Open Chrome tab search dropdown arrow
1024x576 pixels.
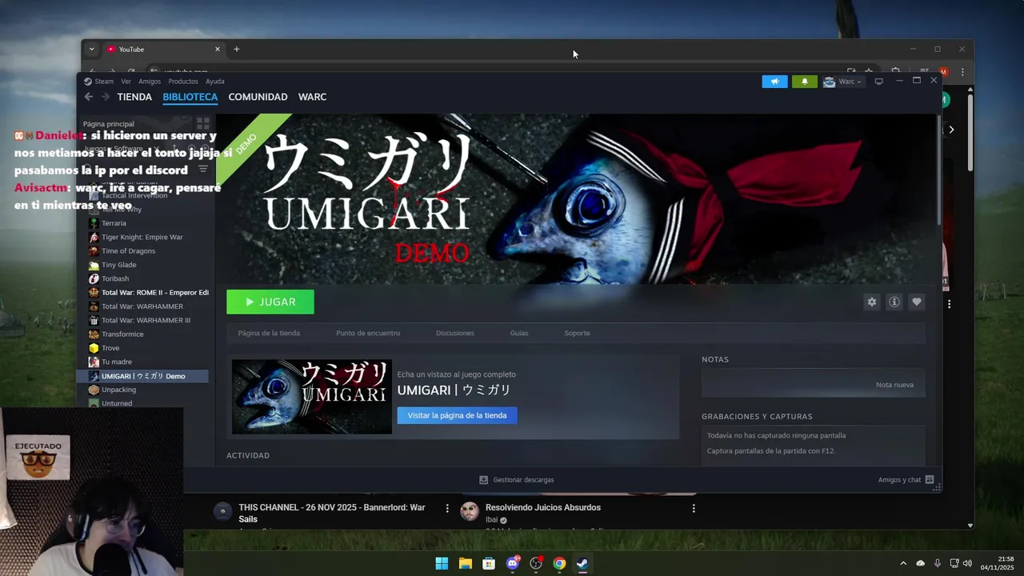pos(91,49)
